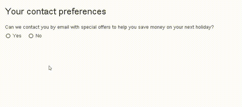Select the Yes radio button
242x107 pixels.
click(x=8, y=36)
